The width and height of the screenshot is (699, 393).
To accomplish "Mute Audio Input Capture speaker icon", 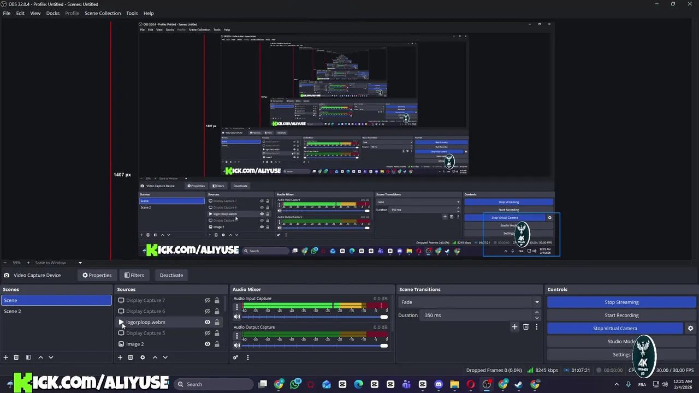I will click(237, 317).
